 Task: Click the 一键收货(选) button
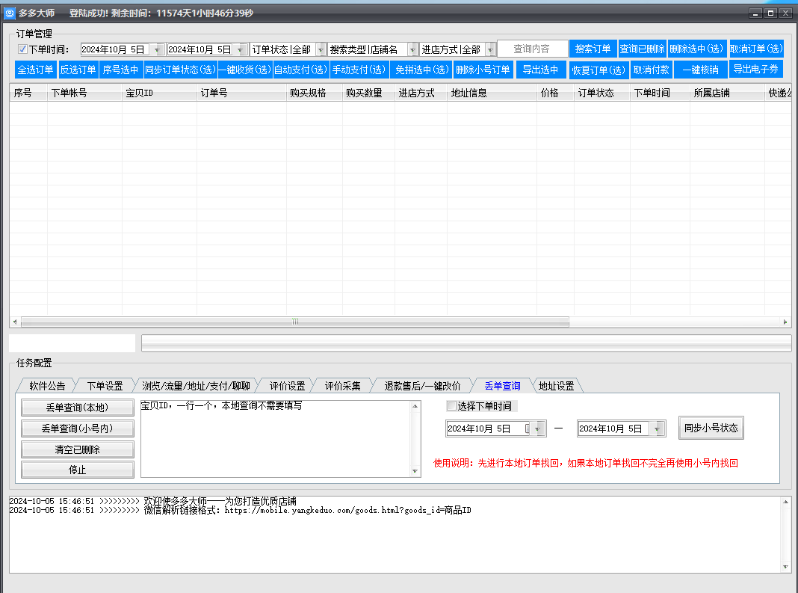[x=244, y=70]
